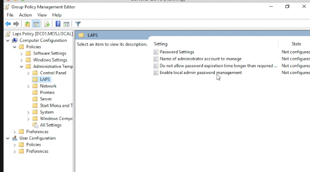Expand the User Configuration Policies folder

(x=15, y=145)
